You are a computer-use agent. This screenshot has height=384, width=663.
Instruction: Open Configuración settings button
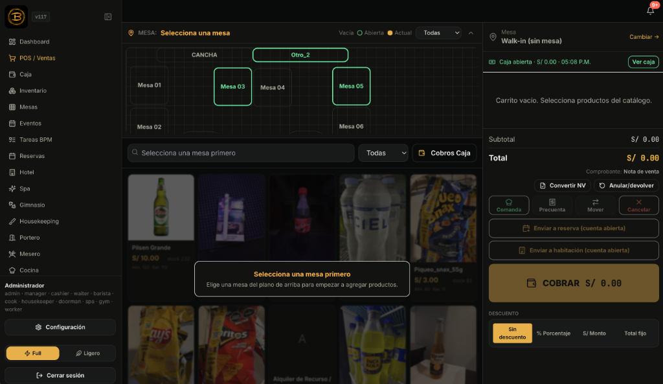click(60, 327)
